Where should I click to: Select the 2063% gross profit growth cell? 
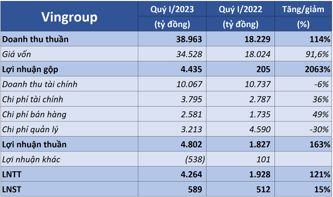303,69
